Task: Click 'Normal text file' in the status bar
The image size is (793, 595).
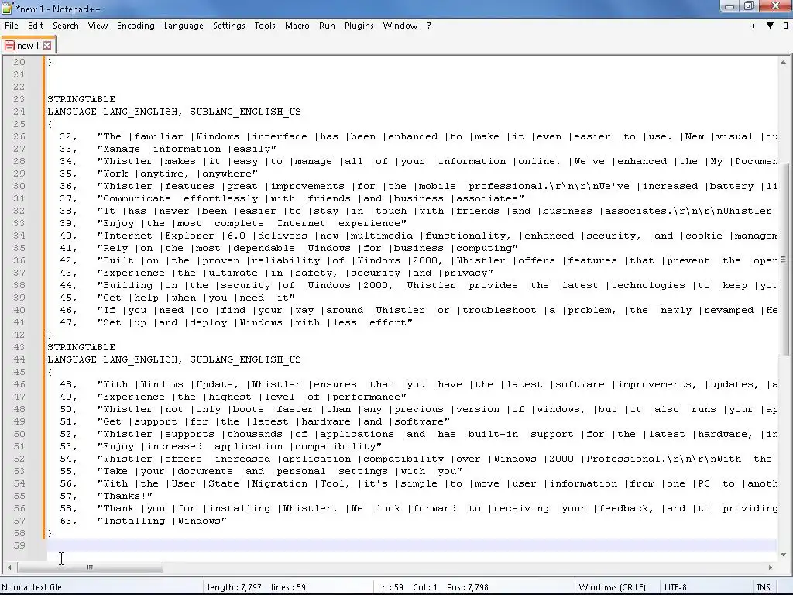Action: (32, 587)
